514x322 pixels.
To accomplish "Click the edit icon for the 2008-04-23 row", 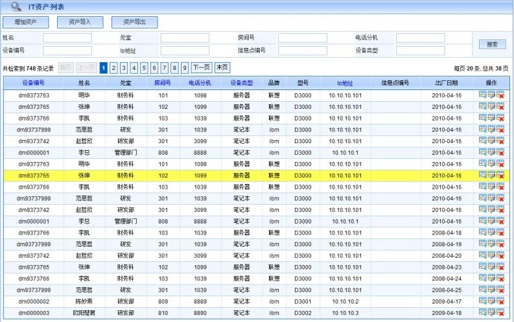I will point(492,267).
